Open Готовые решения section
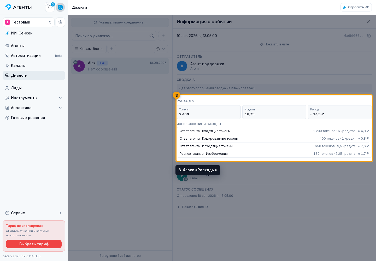This screenshot has height=261, width=376. (x=34, y=118)
